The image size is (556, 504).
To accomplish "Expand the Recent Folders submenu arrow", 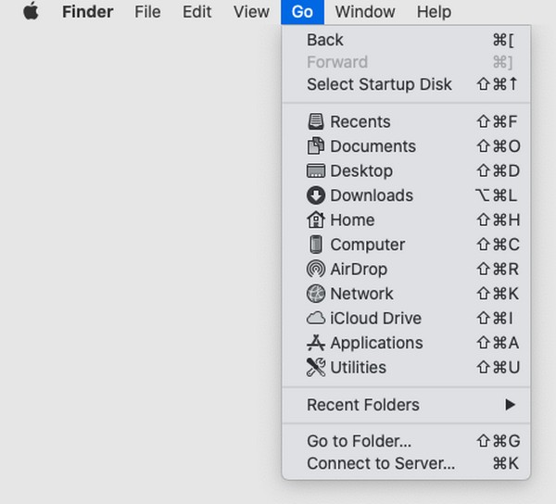I will tap(510, 405).
